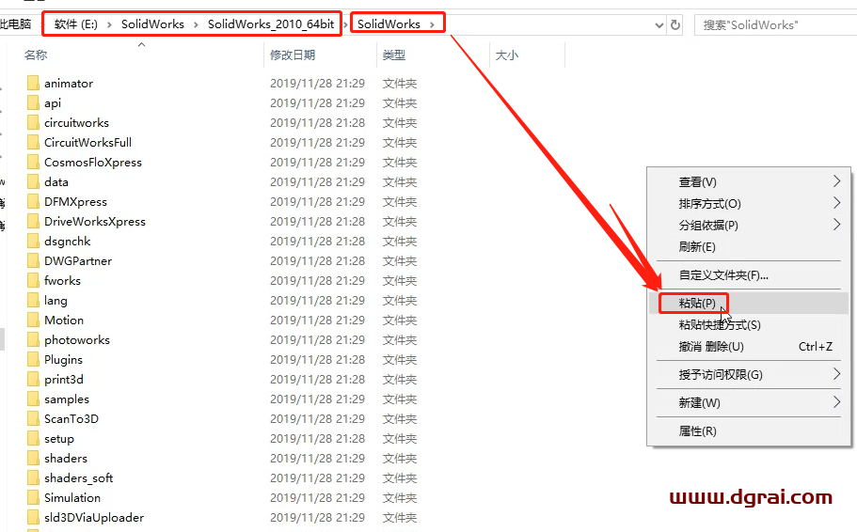Select the 'Simulation' folder name

point(72,497)
